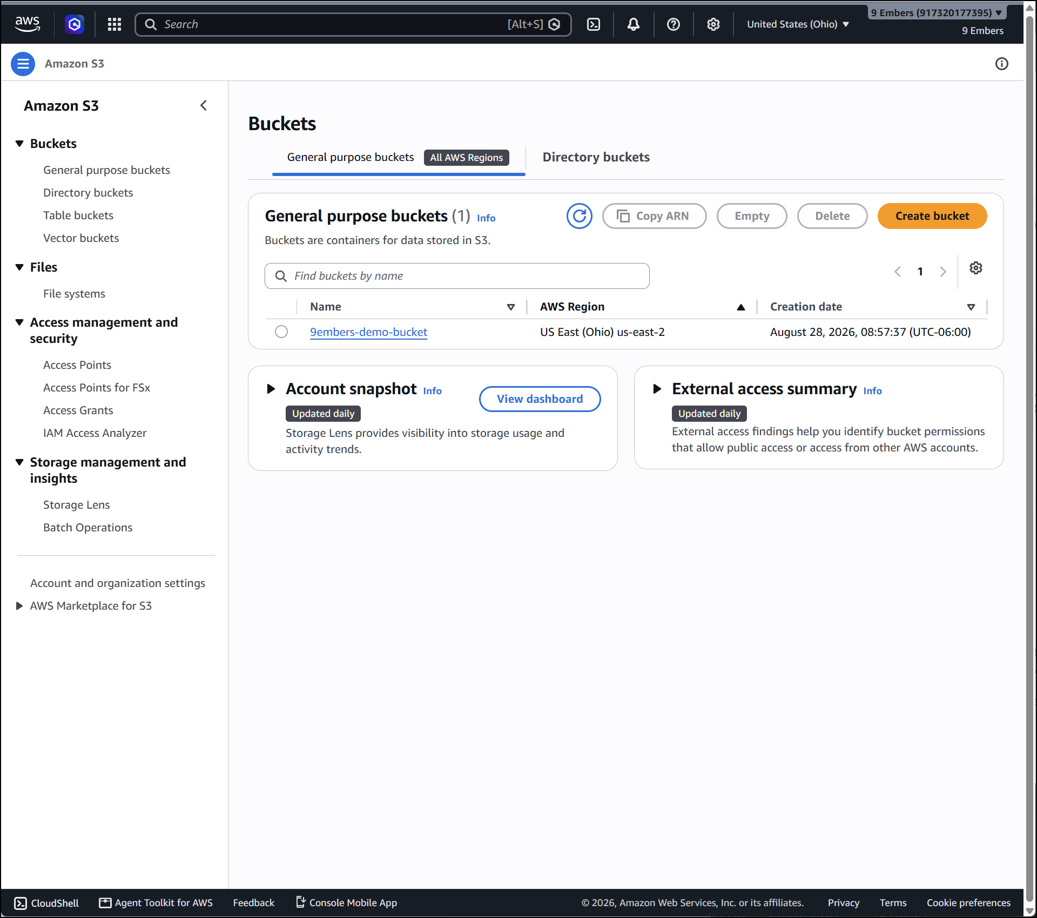Refresh the general purpose buckets list
Image resolution: width=1037 pixels, height=918 pixels.
580,216
